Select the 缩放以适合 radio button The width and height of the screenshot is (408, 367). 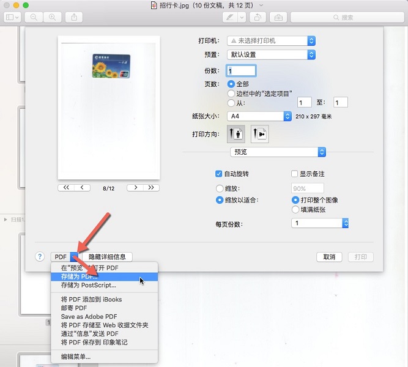click(220, 200)
